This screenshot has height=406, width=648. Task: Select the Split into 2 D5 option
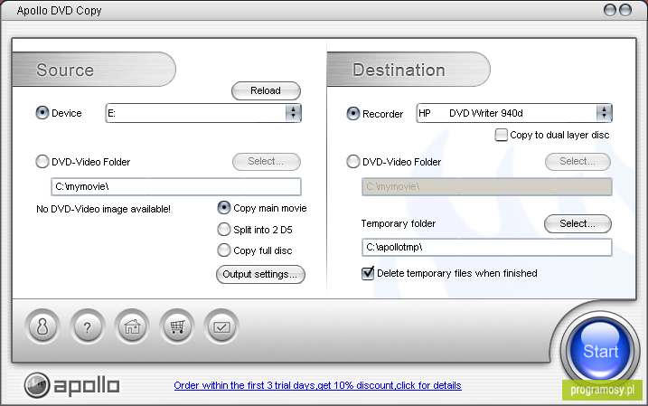click(x=223, y=230)
